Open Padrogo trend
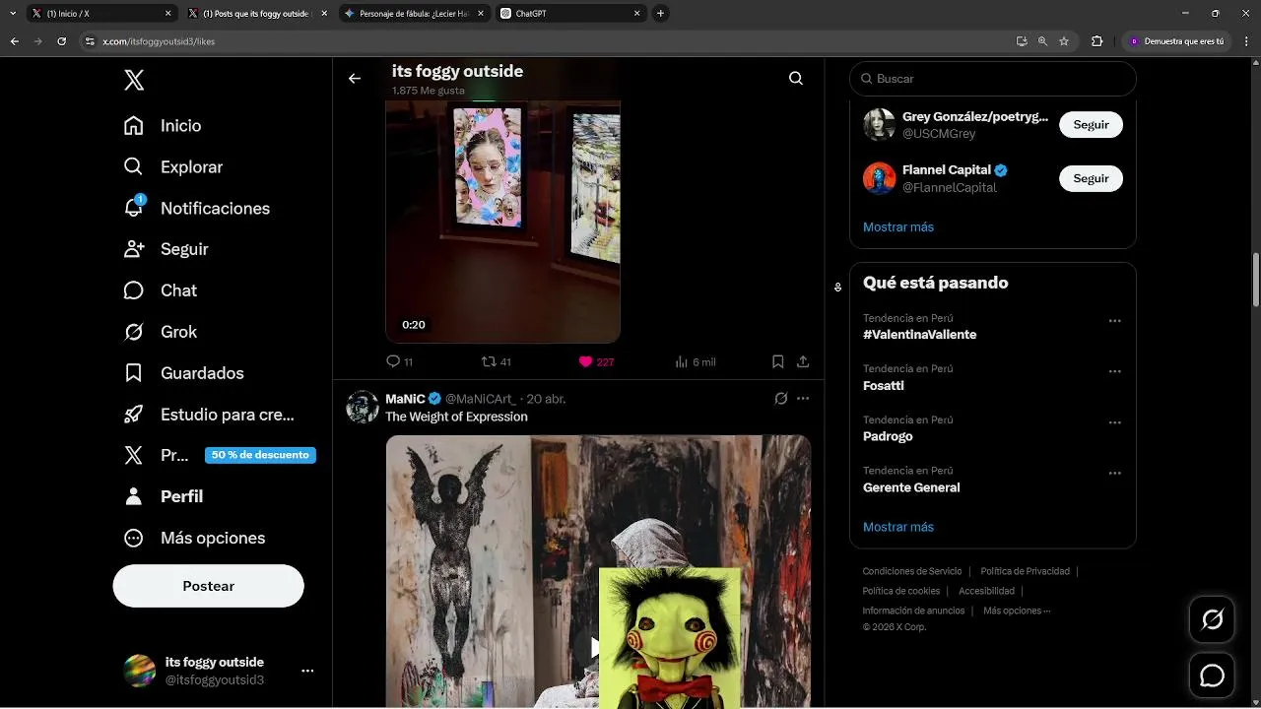 point(888,436)
